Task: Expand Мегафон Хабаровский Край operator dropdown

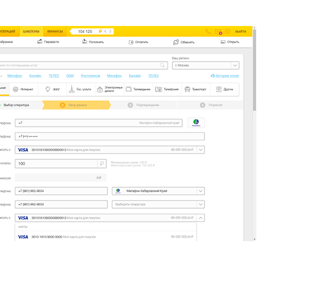Action: click(200, 191)
